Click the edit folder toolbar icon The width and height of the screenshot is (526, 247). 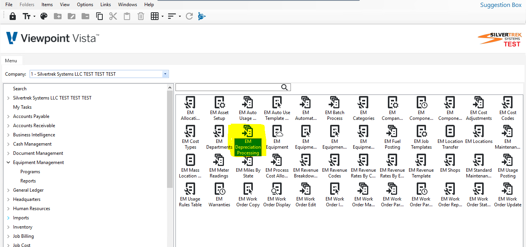click(x=72, y=16)
